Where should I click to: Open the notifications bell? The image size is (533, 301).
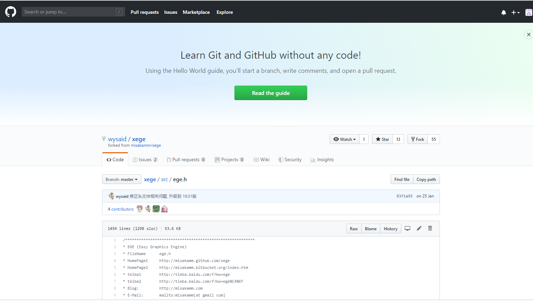tap(504, 12)
